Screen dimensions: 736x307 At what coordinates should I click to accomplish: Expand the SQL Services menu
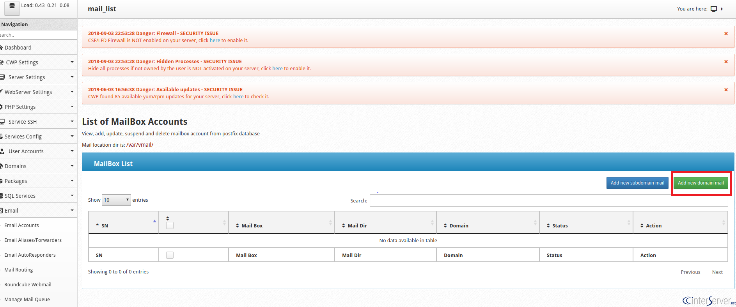point(72,196)
